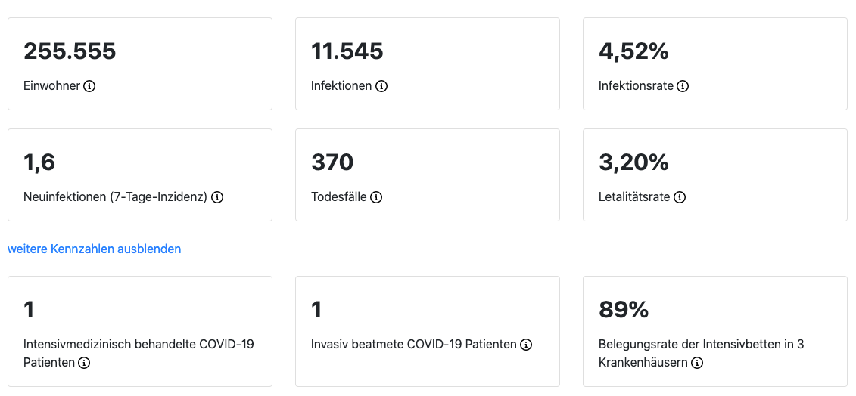Click the 3,20% Letalitätsrate value
The image size is (856, 396).
633,162
